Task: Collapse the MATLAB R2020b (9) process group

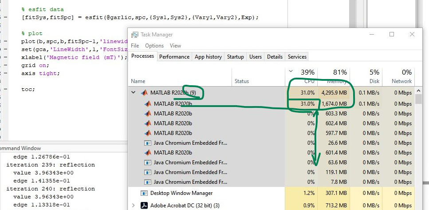Action: (133, 92)
